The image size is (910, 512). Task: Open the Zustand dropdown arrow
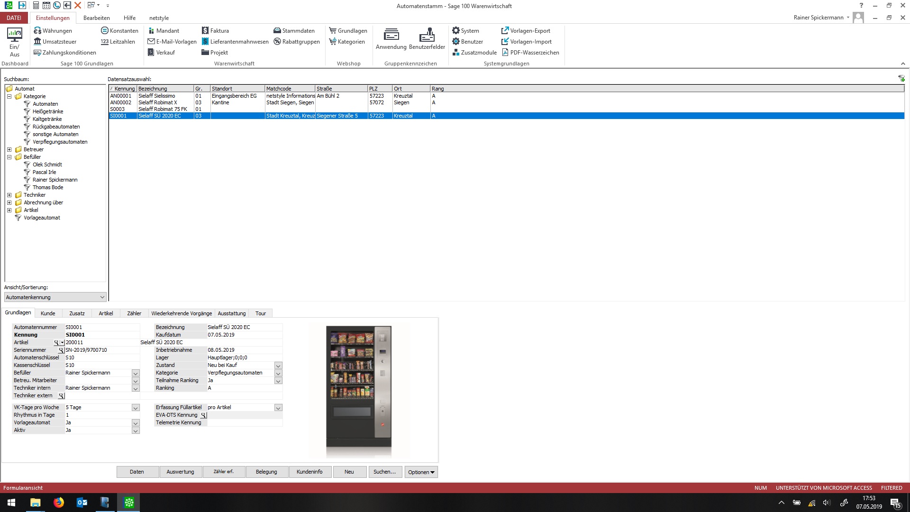click(x=278, y=366)
